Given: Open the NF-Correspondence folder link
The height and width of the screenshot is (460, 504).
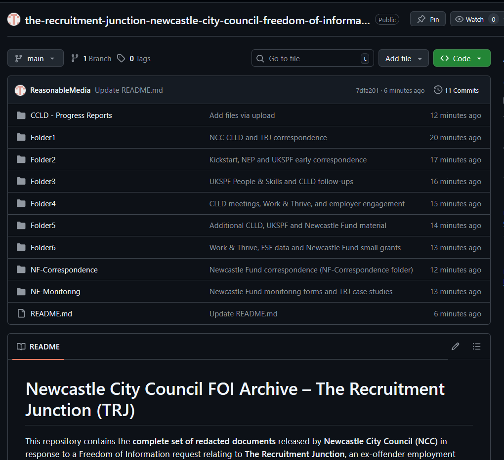Looking at the screenshot, I should (x=64, y=269).
